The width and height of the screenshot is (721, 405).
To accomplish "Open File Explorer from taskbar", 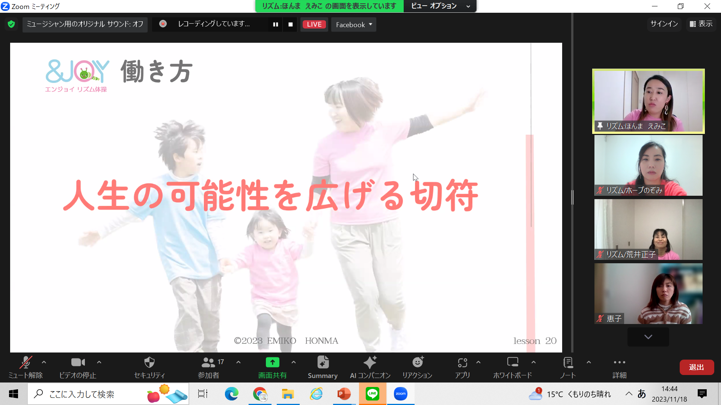I will pyautogui.click(x=288, y=394).
